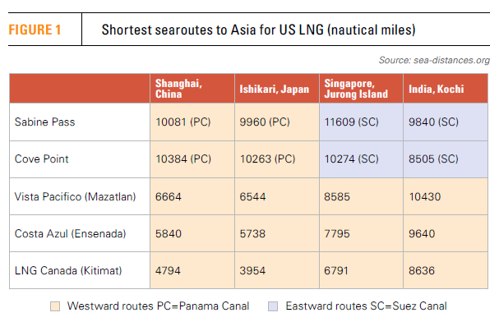Image resolution: width=499 pixels, height=331 pixels.
Task: Click the Westward routes orange legend swatch
Action: pyautogui.click(x=54, y=306)
